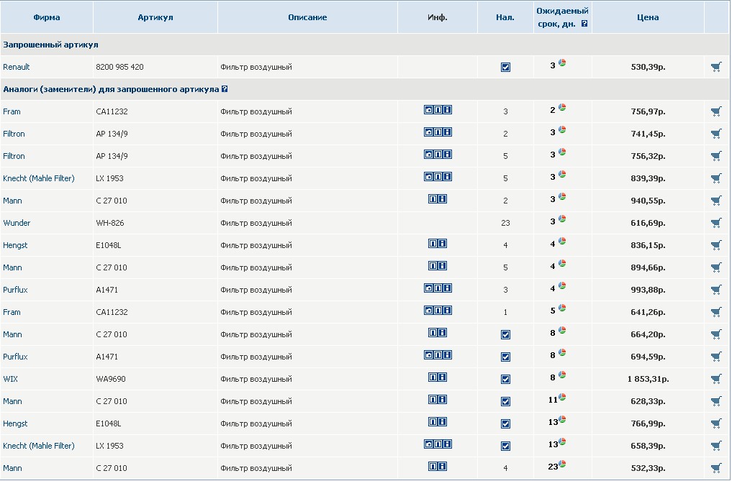Click pie chart icon in WIX WA9690 row
Image resolution: width=732 pixels, height=481 pixels.
click(x=562, y=375)
